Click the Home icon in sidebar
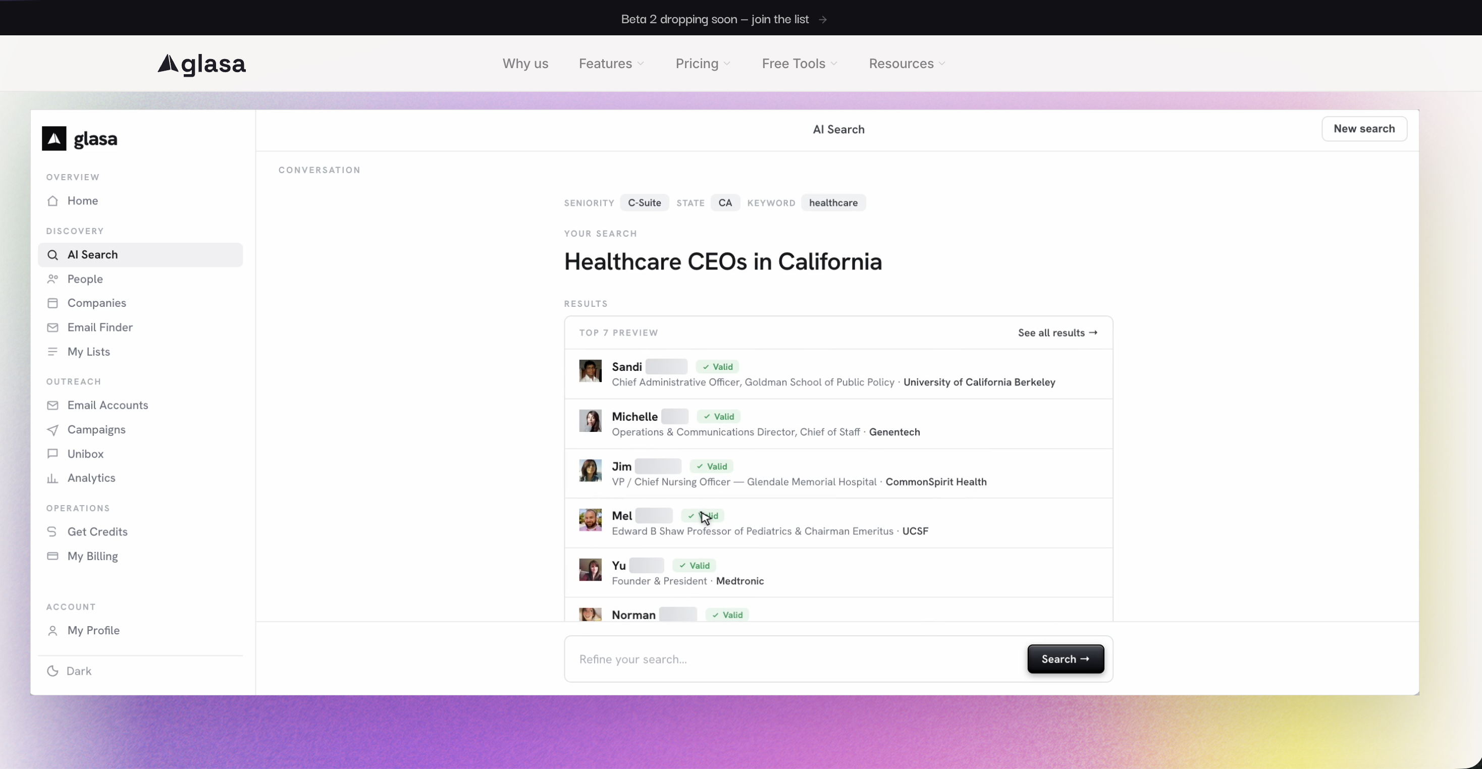The height and width of the screenshot is (769, 1482). [52, 201]
